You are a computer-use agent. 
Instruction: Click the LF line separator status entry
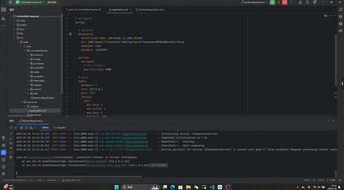pyautogui.click(x=314, y=180)
